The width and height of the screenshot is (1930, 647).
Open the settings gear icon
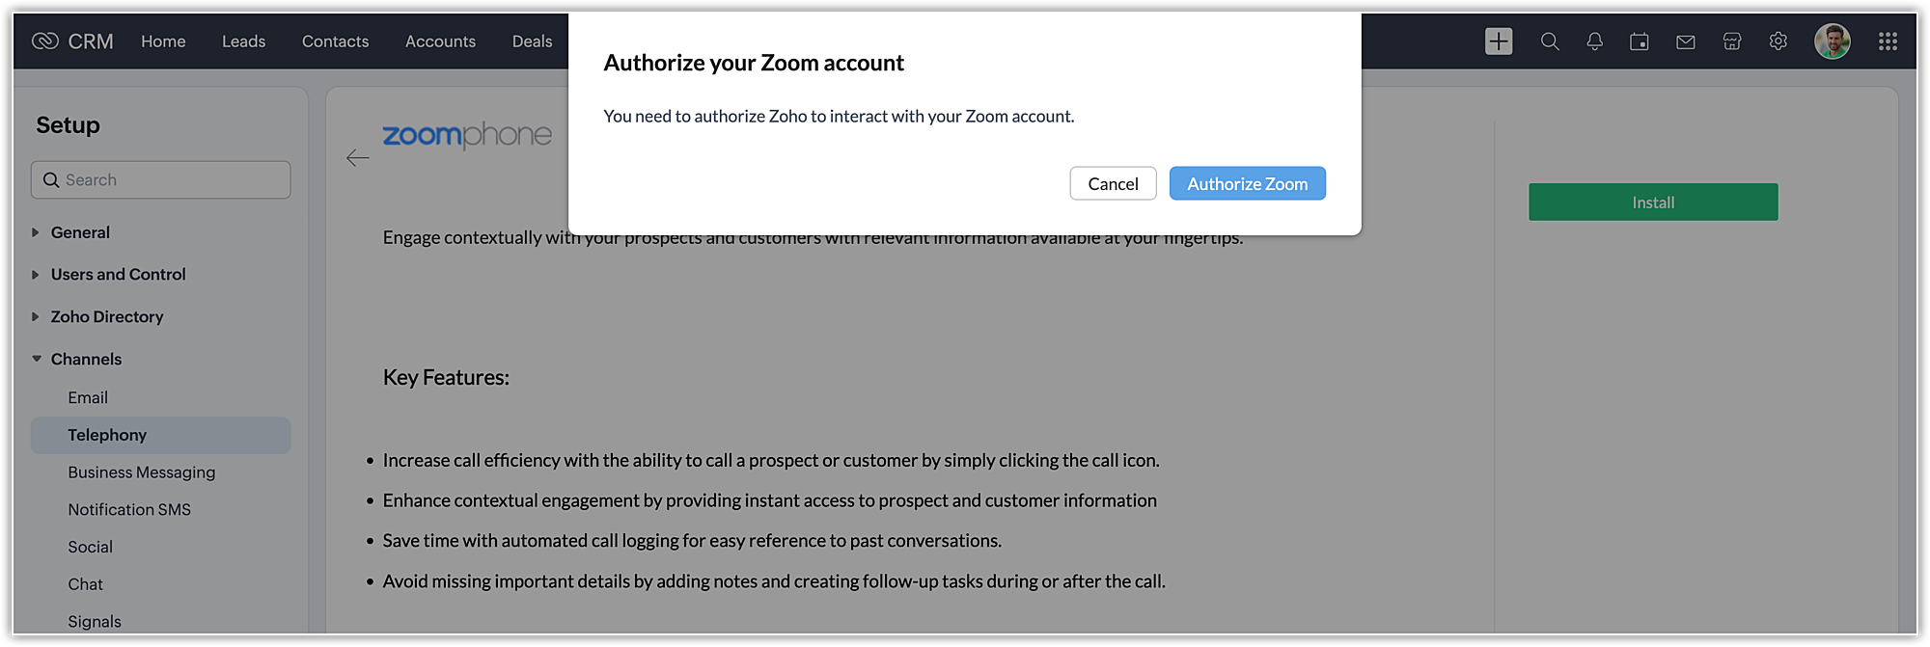tap(1778, 41)
